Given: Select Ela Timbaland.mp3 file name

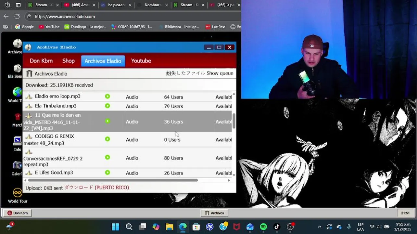Looking at the screenshot, I should pyautogui.click(x=56, y=106).
